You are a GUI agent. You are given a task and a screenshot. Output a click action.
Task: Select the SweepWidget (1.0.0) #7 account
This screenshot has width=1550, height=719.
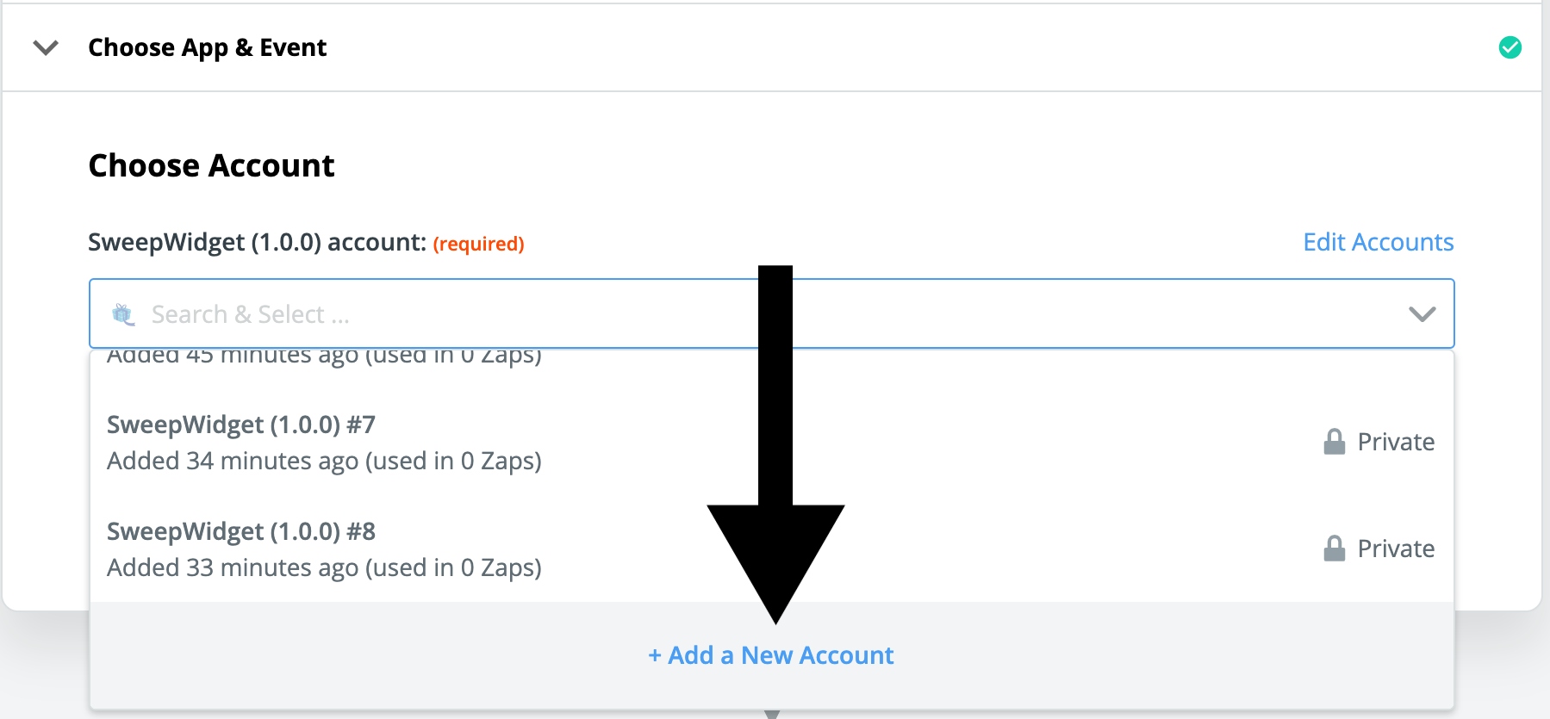(x=246, y=425)
